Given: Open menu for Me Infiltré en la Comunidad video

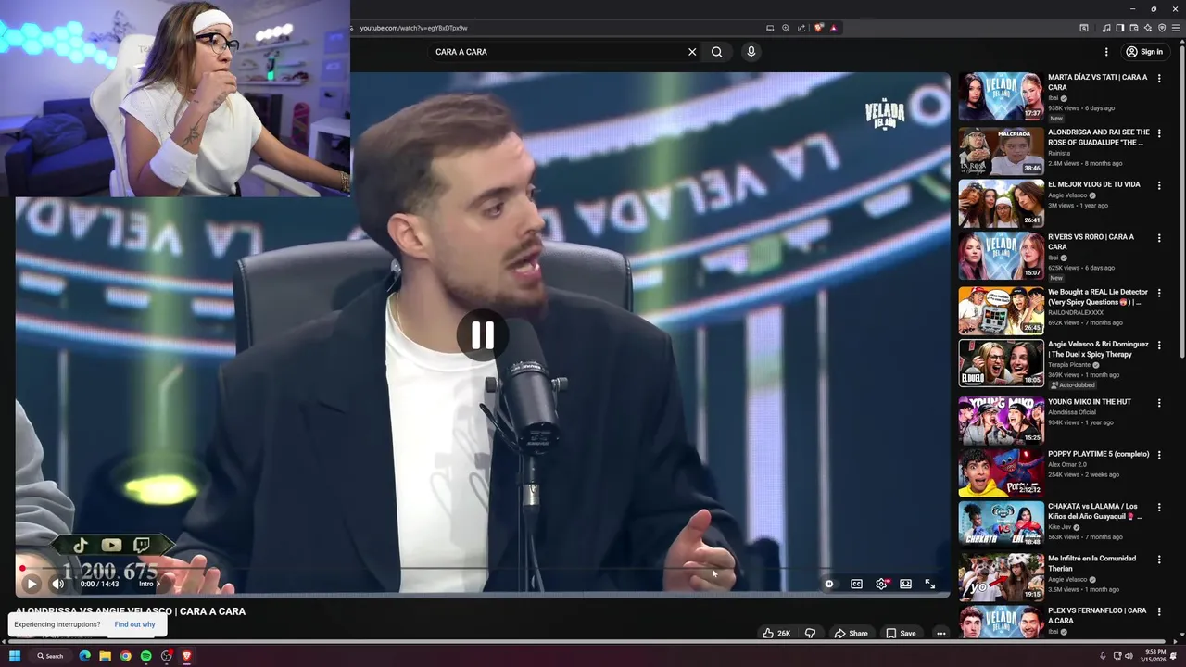Looking at the screenshot, I should (1158, 560).
